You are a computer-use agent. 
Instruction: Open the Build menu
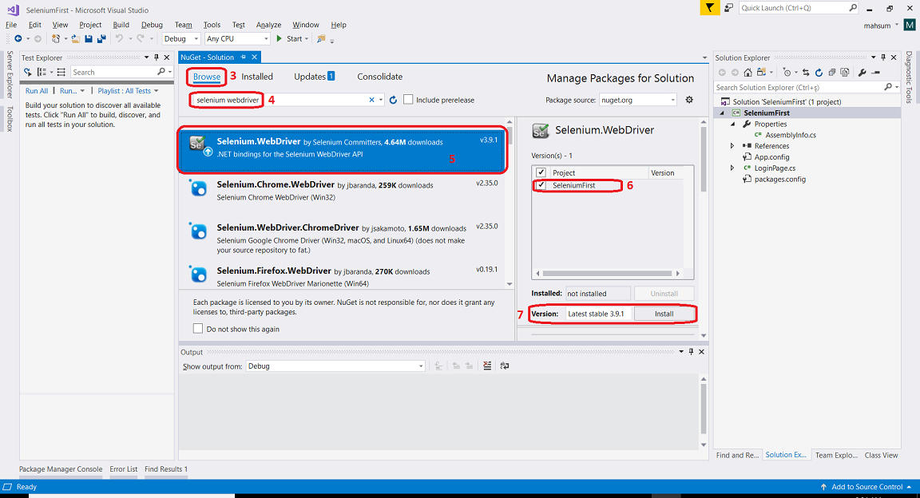click(121, 25)
